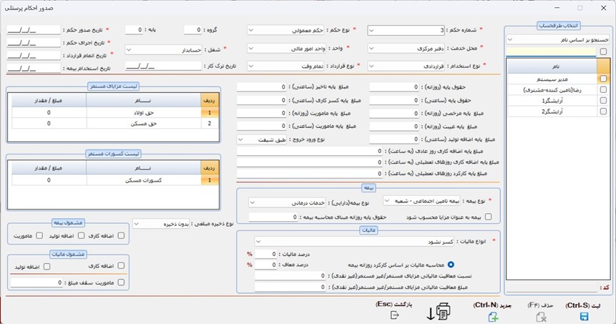This screenshot has height=324, width=616.
Task: Open the محل خدمت dropdown
Action: (x=406, y=49)
